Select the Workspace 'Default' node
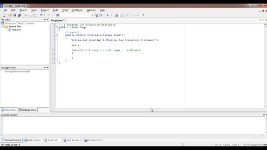 click(20, 23)
